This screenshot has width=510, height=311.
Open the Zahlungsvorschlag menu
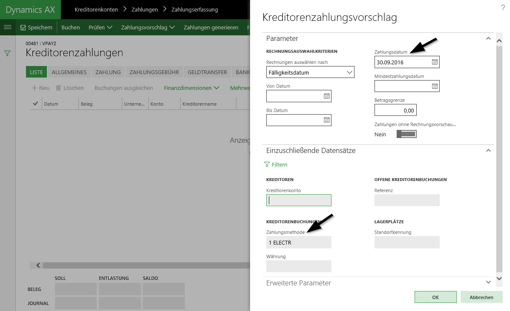click(x=148, y=28)
